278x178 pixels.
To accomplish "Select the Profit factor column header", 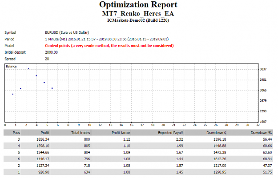I will [x=111, y=133].
